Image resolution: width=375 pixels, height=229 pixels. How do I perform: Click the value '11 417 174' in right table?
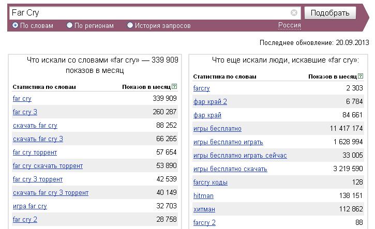(x=347, y=128)
